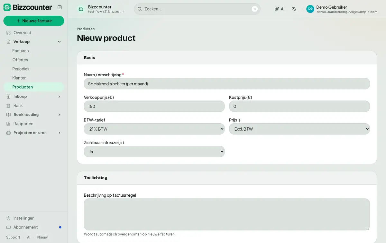Click the Toelichting section header

coord(227,178)
